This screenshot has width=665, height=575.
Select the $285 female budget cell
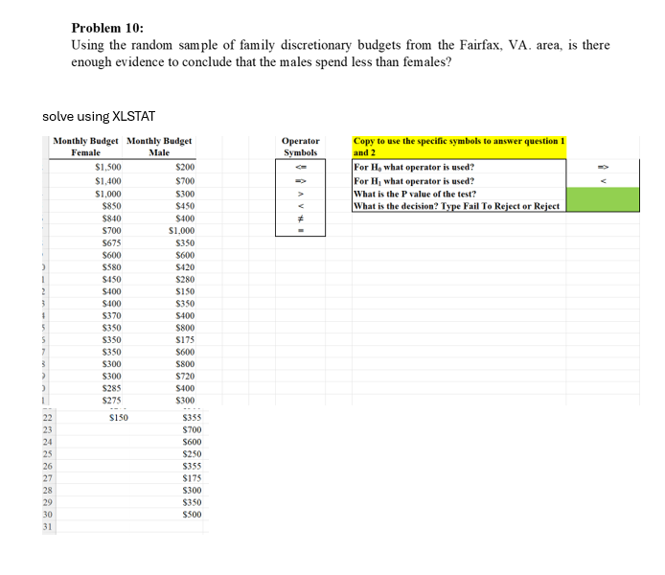coord(85,388)
